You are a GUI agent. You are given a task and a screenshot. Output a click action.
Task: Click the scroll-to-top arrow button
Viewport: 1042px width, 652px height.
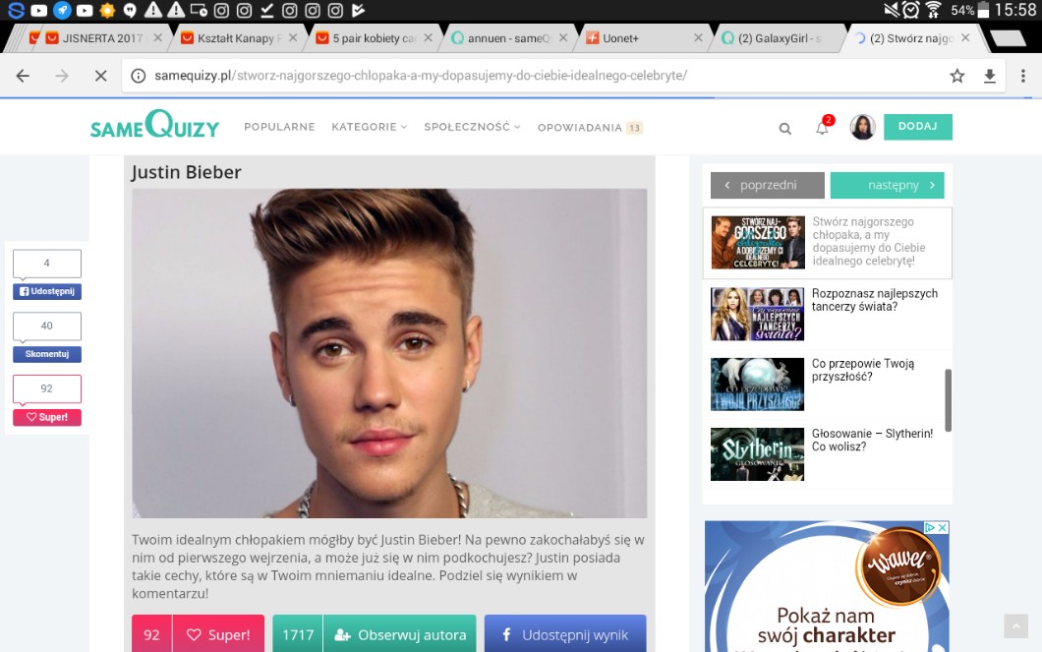pos(1015,626)
